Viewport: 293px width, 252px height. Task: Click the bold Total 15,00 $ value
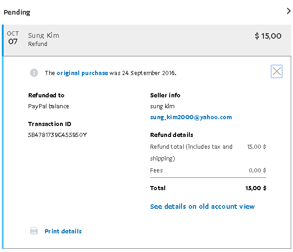[x=256, y=188]
